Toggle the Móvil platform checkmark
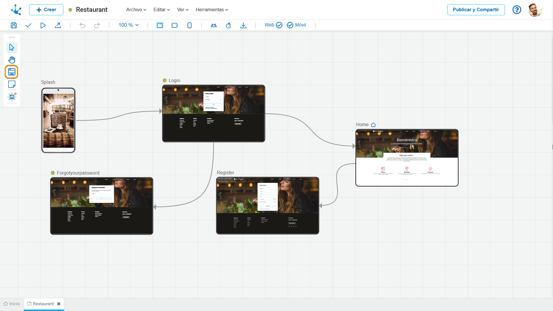The image size is (553, 311). pos(290,25)
